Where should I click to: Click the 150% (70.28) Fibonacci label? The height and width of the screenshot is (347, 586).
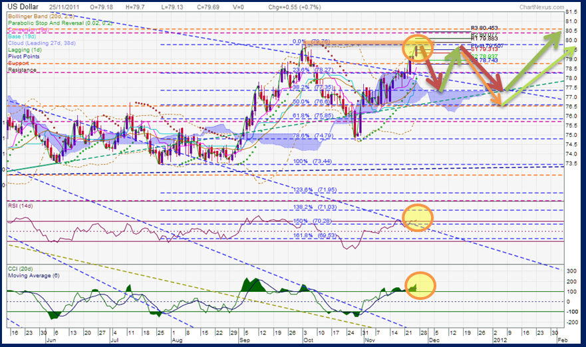[313, 221]
